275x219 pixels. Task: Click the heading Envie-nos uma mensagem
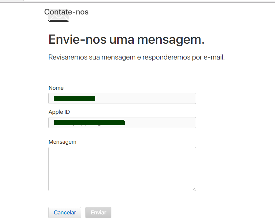click(x=126, y=40)
